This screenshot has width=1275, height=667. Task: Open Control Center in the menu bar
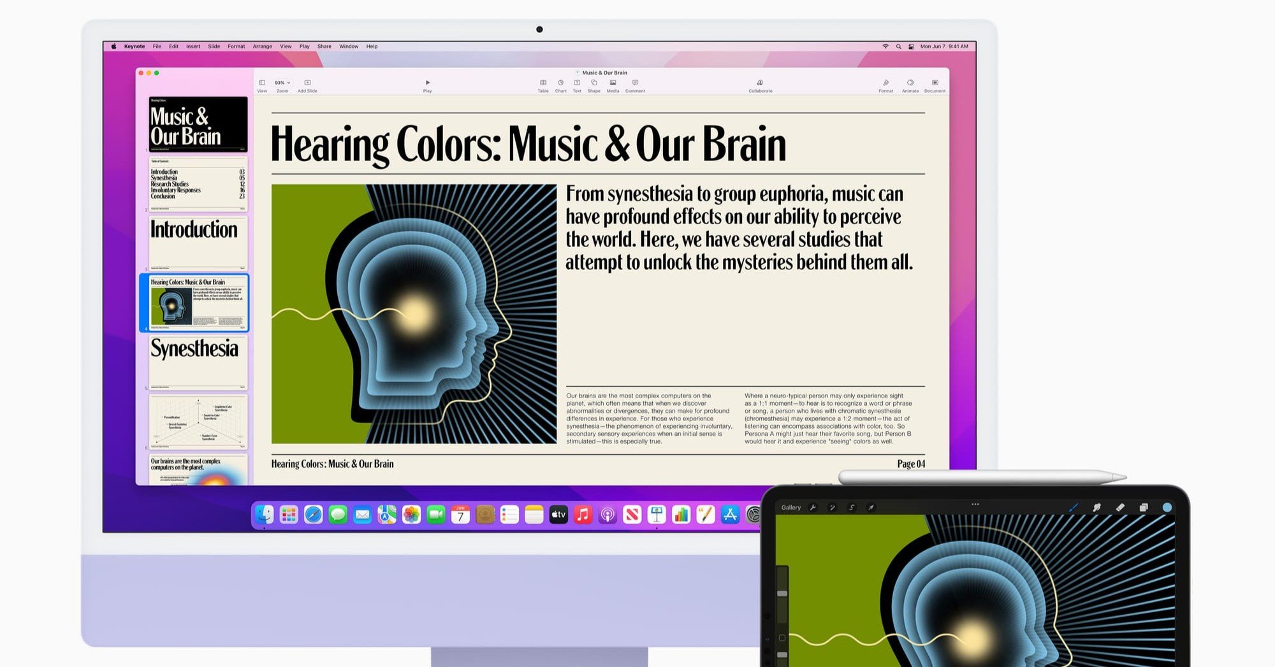click(911, 47)
